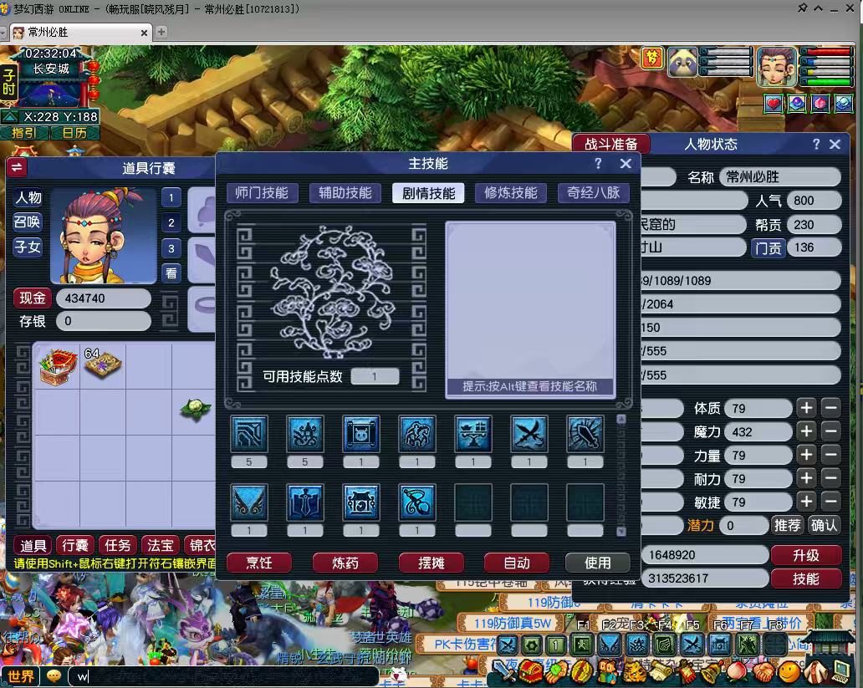
Task: Select inventory page 2 button
Action: [171, 223]
